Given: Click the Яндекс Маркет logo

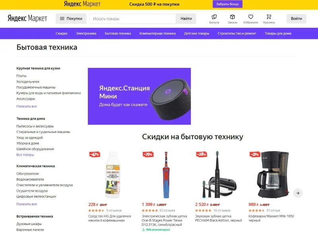Looking at the screenshot, I should (27, 18).
